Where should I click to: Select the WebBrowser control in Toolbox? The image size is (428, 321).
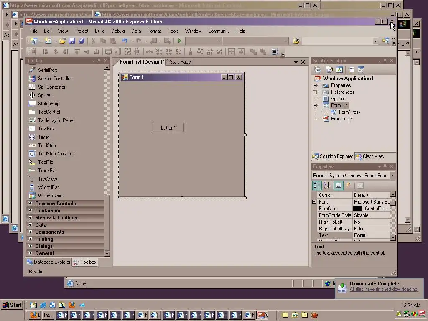[51, 196]
